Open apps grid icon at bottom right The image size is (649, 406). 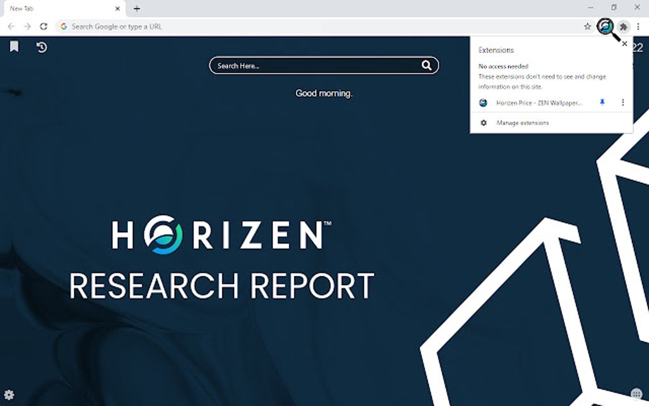pyautogui.click(x=636, y=393)
